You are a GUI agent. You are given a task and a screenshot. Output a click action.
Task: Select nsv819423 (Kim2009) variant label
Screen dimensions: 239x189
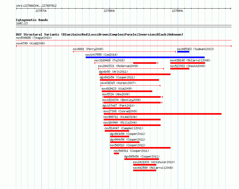point(117,89)
